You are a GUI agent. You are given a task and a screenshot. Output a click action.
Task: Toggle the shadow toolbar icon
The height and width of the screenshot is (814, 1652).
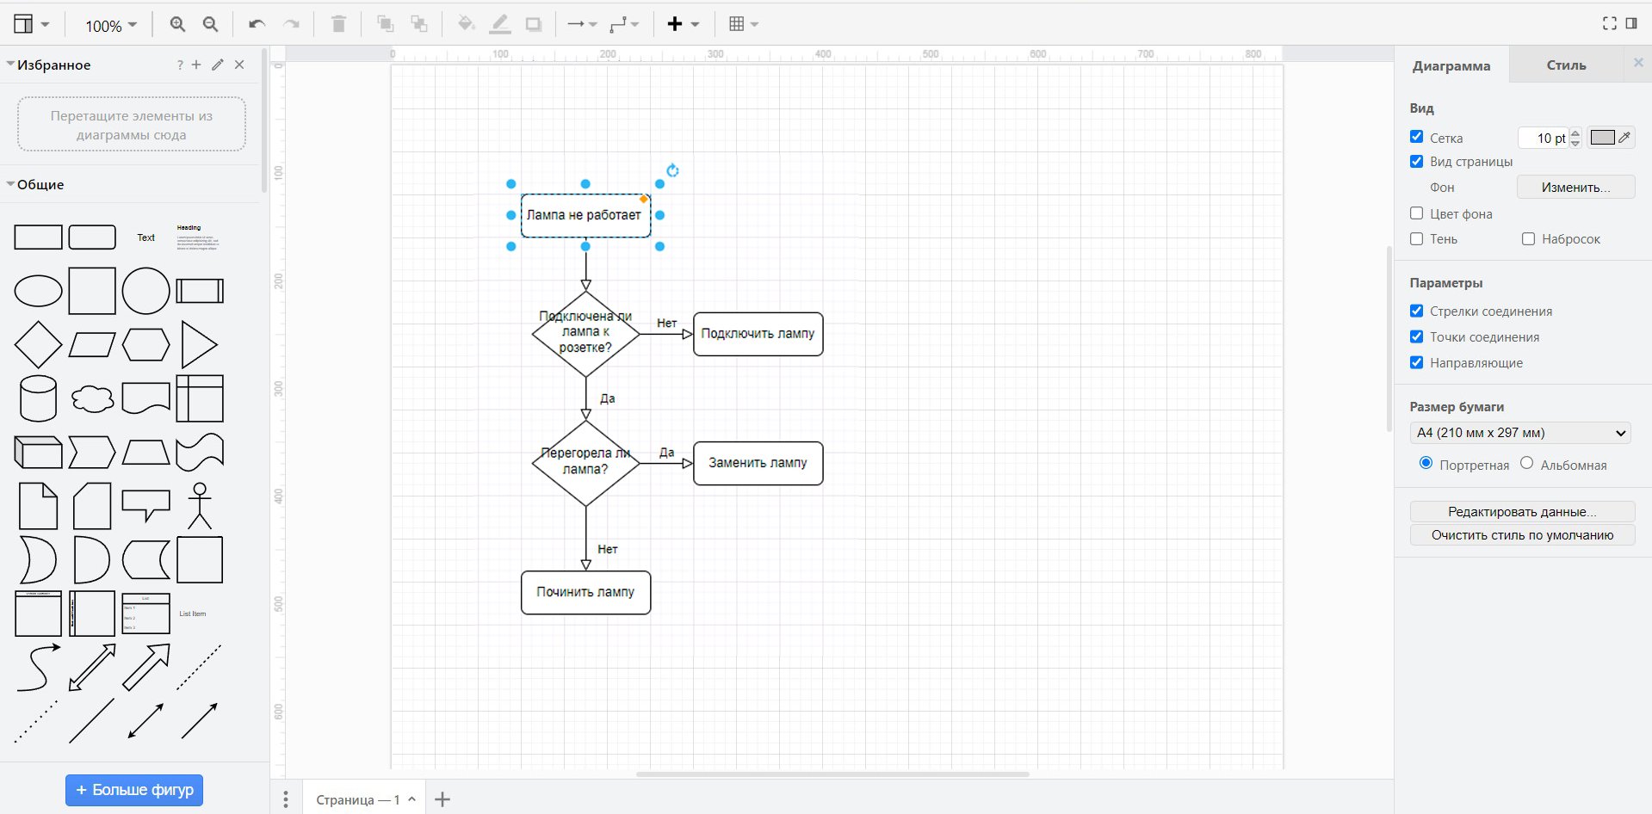pyautogui.click(x=534, y=24)
